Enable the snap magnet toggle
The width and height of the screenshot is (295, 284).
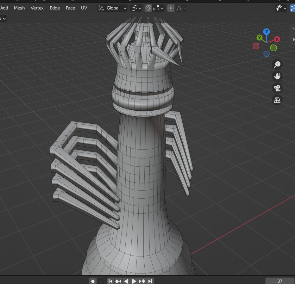point(148,8)
